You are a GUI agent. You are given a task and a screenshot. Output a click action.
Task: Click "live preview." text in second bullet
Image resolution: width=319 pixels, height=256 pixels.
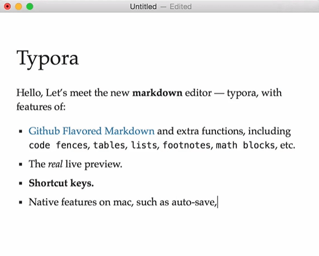point(94,164)
